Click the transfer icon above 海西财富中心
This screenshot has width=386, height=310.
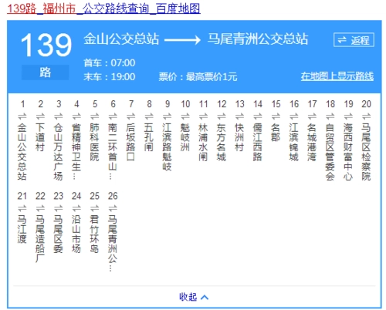348,116
